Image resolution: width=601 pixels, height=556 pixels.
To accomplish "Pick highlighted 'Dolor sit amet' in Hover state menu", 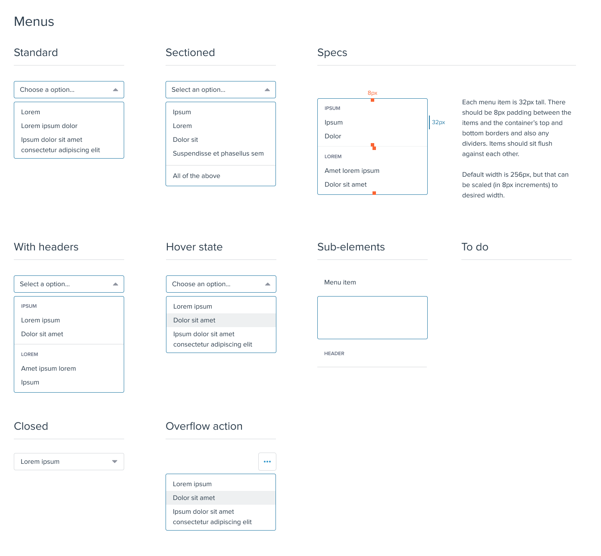I will pos(221,320).
